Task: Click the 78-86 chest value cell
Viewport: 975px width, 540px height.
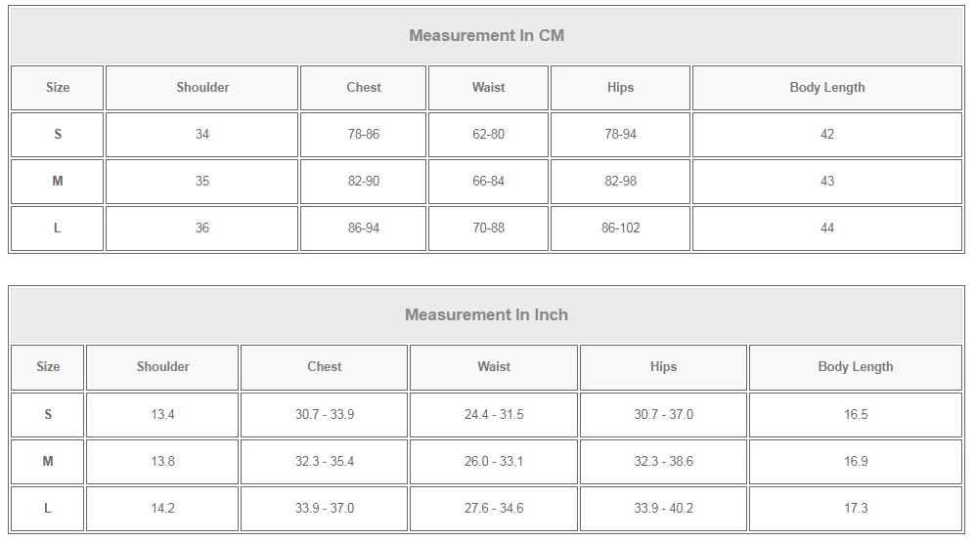Action: click(363, 134)
